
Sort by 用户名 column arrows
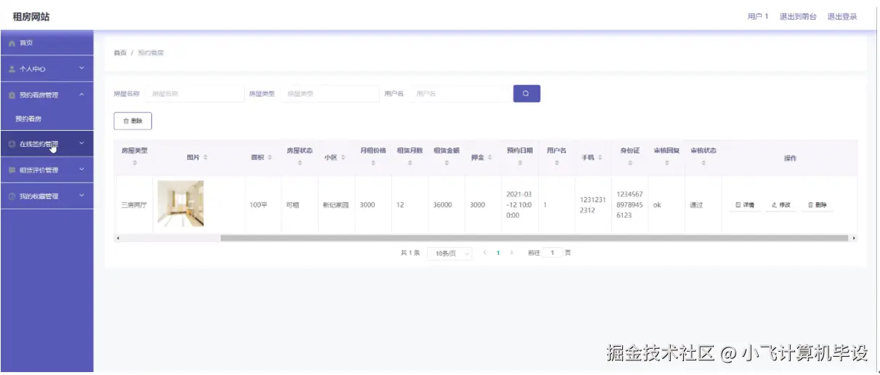pyautogui.click(x=556, y=164)
